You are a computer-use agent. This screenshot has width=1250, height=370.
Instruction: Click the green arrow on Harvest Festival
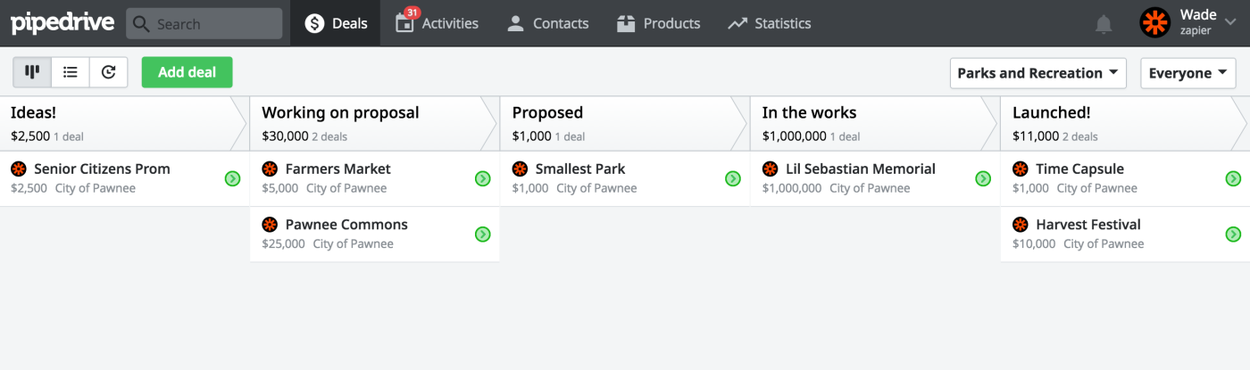pyautogui.click(x=1233, y=234)
